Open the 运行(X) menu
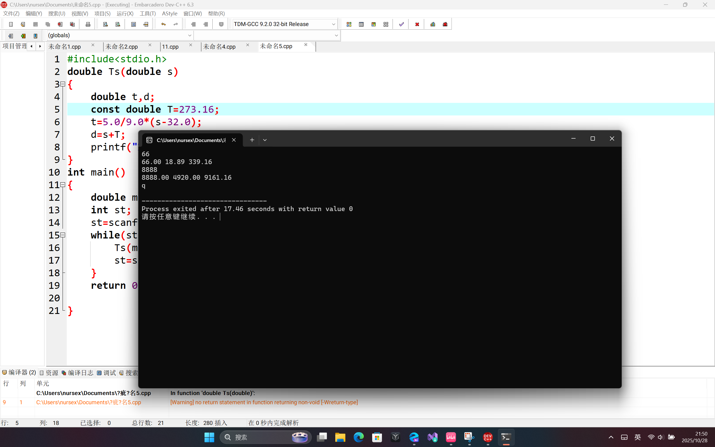The width and height of the screenshot is (715, 447). (125, 14)
